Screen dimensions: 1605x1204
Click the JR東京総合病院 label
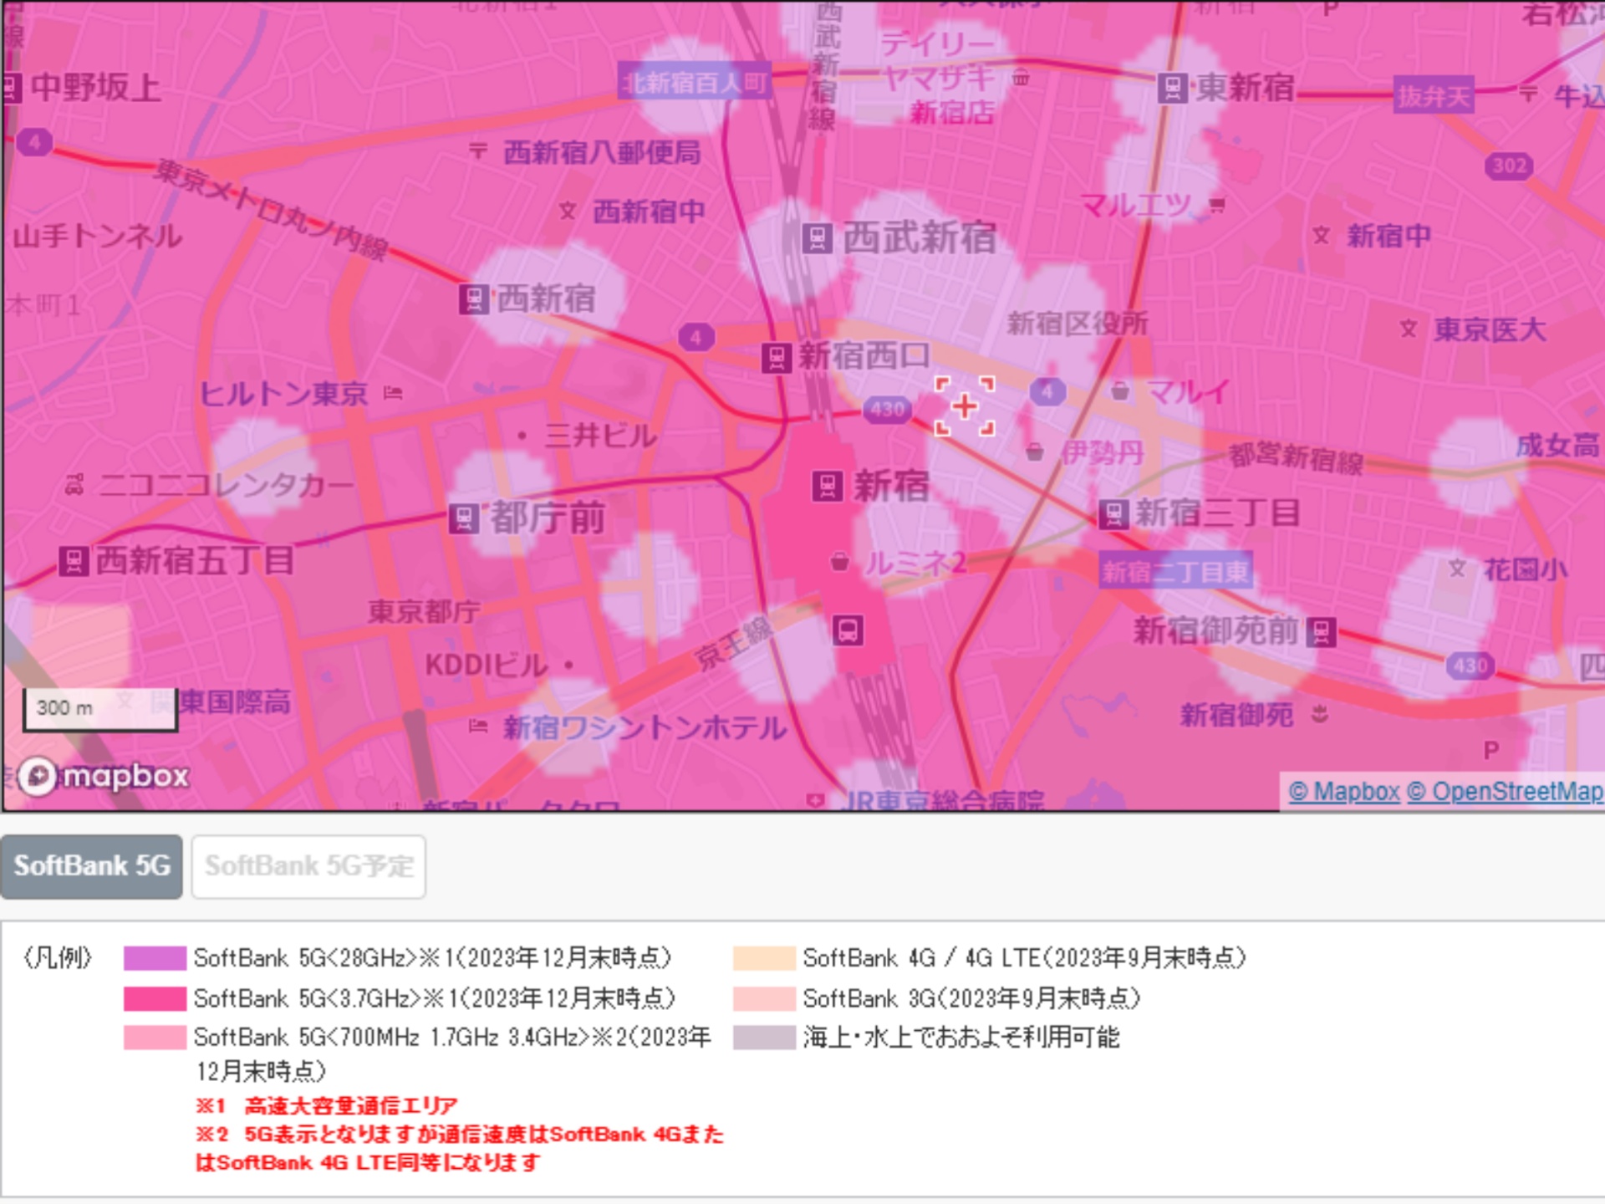click(942, 800)
